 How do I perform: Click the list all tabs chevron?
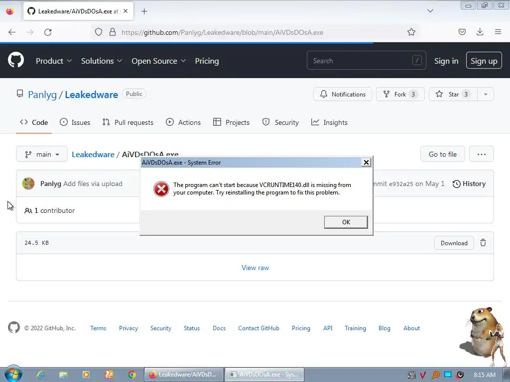pos(430,11)
